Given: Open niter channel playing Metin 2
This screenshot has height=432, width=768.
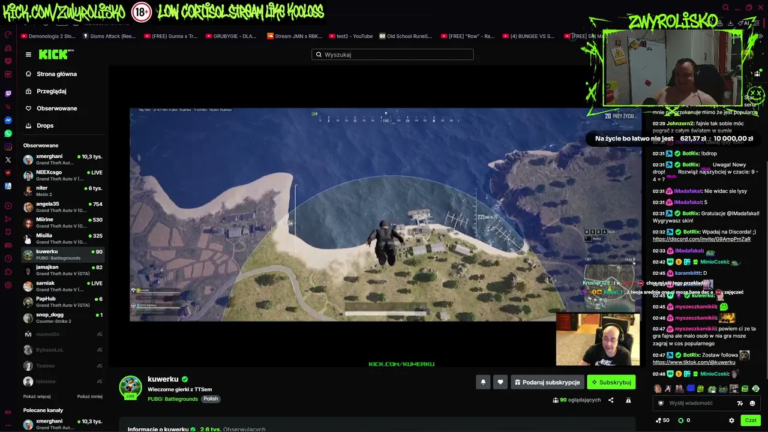Looking at the screenshot, I should (x=63, y=191).
